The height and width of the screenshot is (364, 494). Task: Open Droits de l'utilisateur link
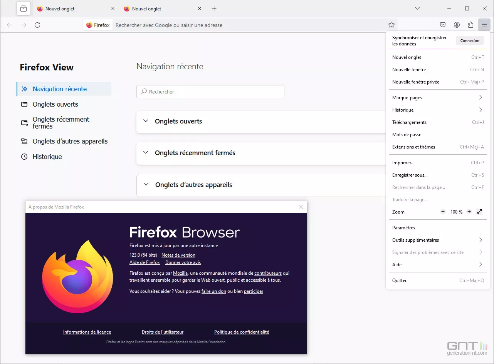click(163, 332)
